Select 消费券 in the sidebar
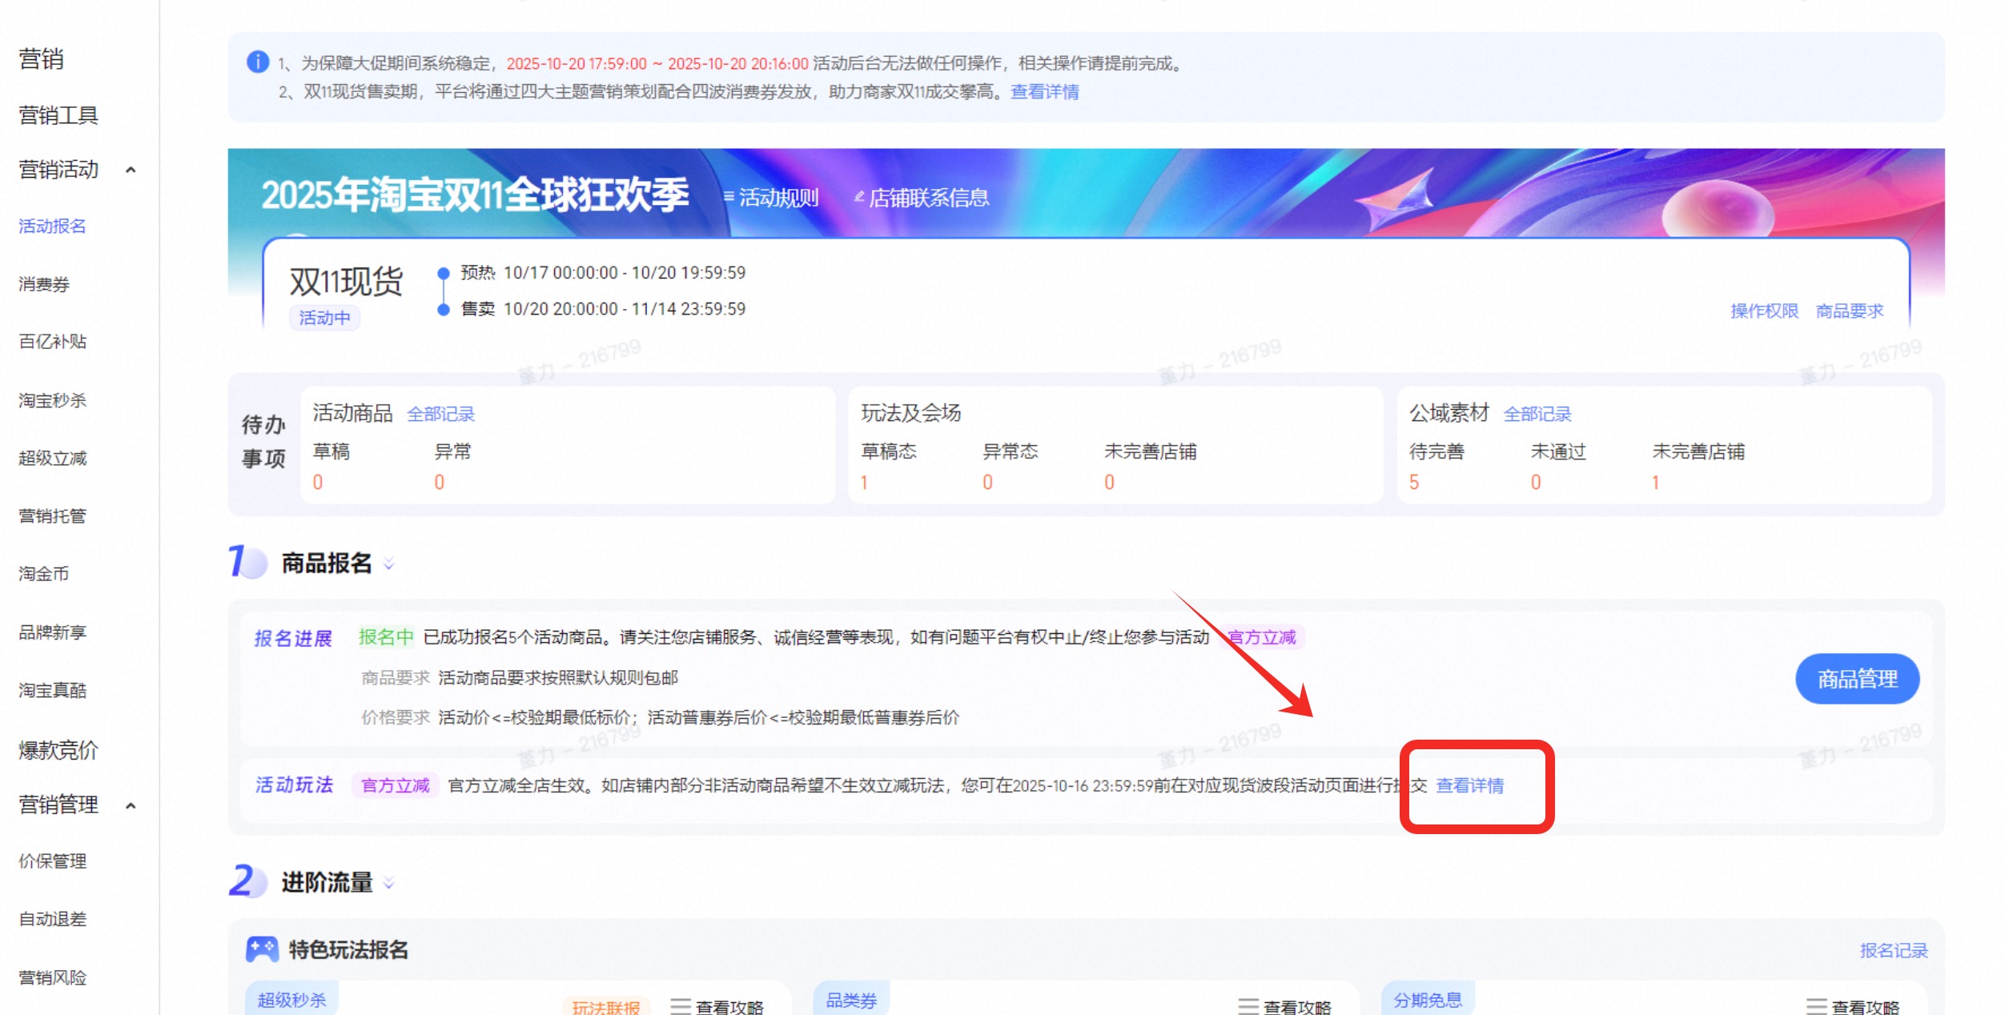This screenshot has height=1015, width=2005. 44,284
